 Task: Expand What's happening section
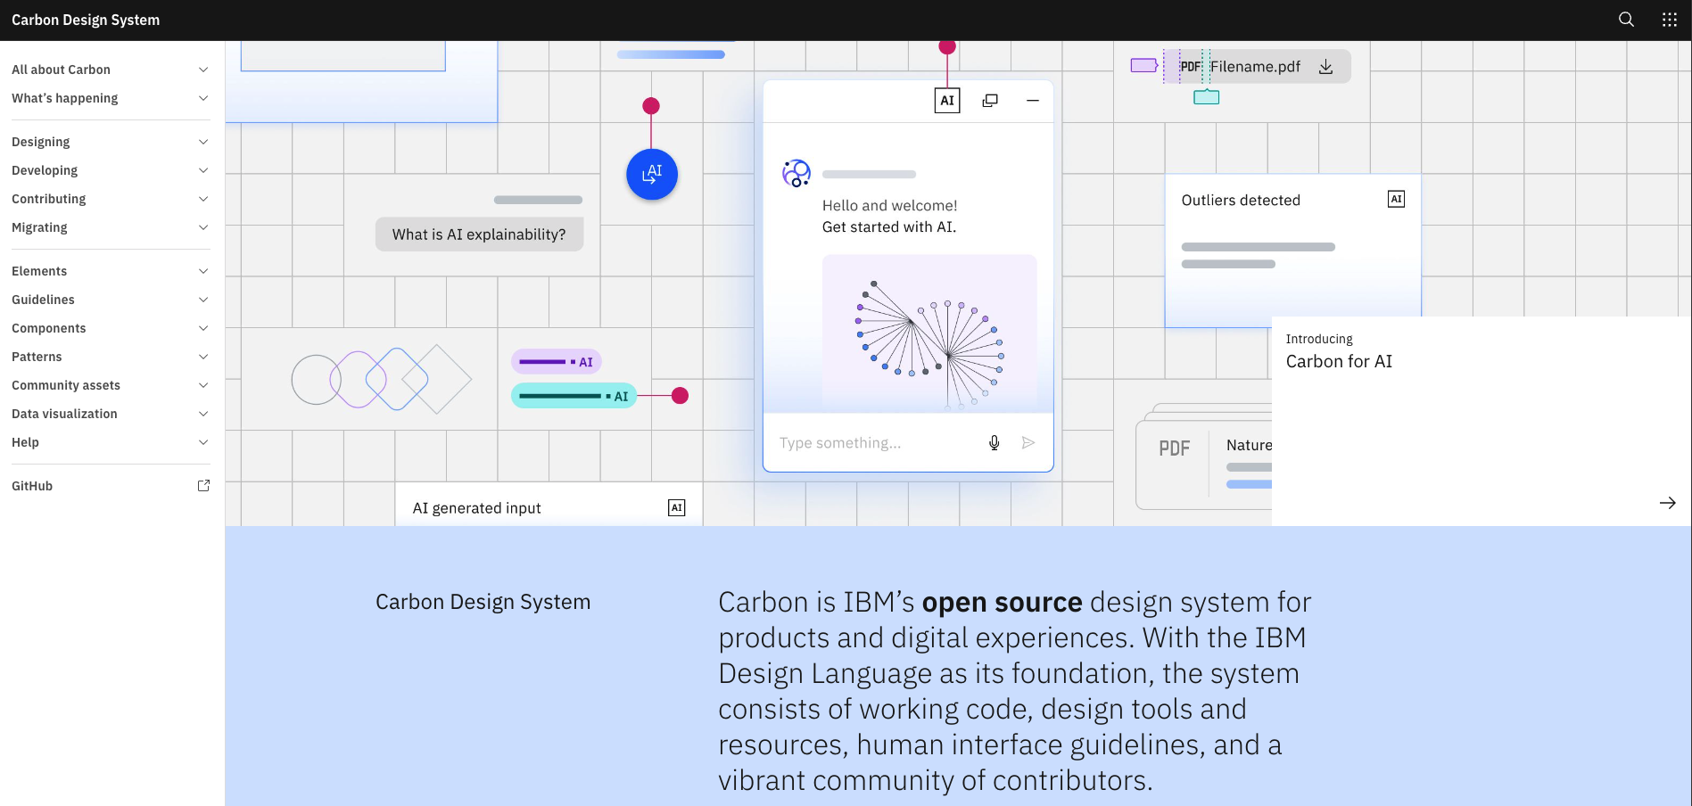click(111, 98)
